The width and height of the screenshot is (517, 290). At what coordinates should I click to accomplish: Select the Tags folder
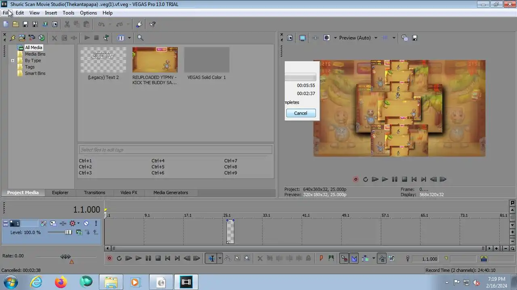pyautogui.click(x=29, y=67)
